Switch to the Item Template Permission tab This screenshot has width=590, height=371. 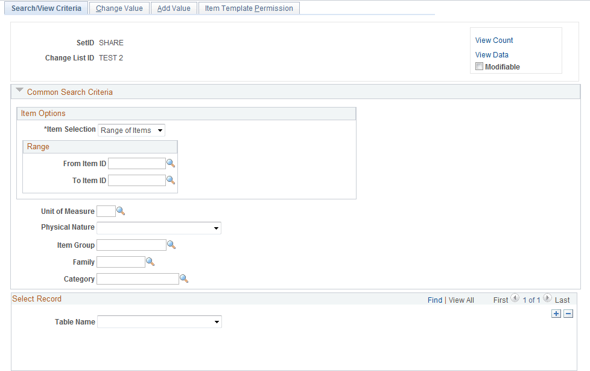[x=249, y=7]
